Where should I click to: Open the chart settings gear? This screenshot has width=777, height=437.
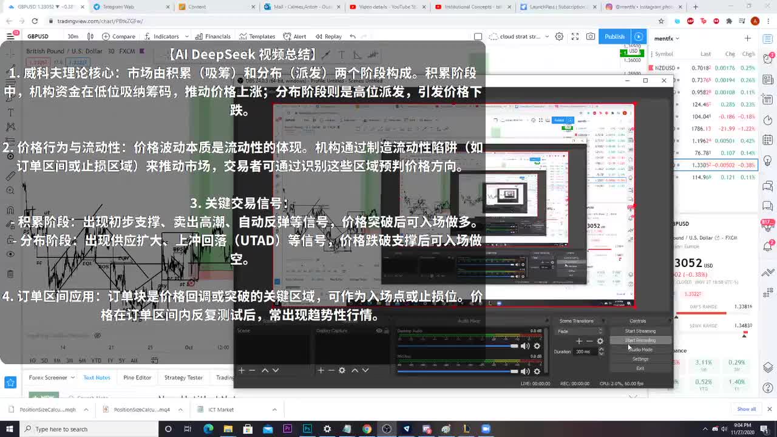559,36
